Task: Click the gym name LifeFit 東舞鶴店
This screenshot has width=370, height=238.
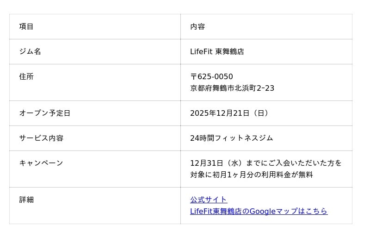Action: [x=217, y=51]
